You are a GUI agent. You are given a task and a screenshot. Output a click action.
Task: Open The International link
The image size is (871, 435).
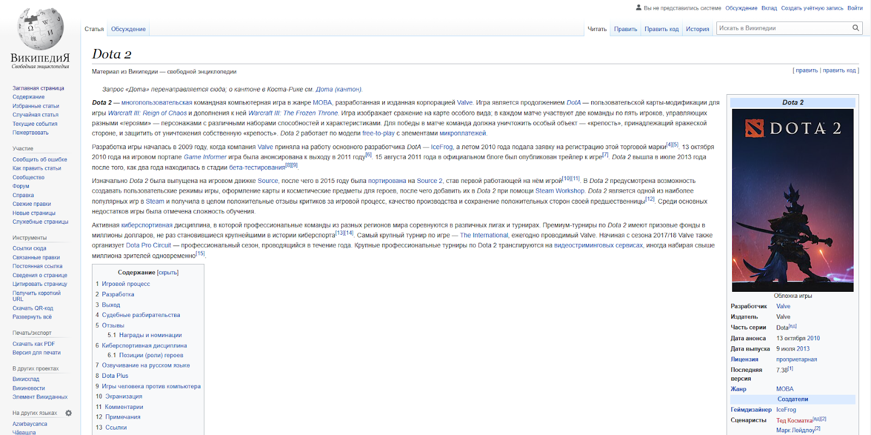click(484, 236)
